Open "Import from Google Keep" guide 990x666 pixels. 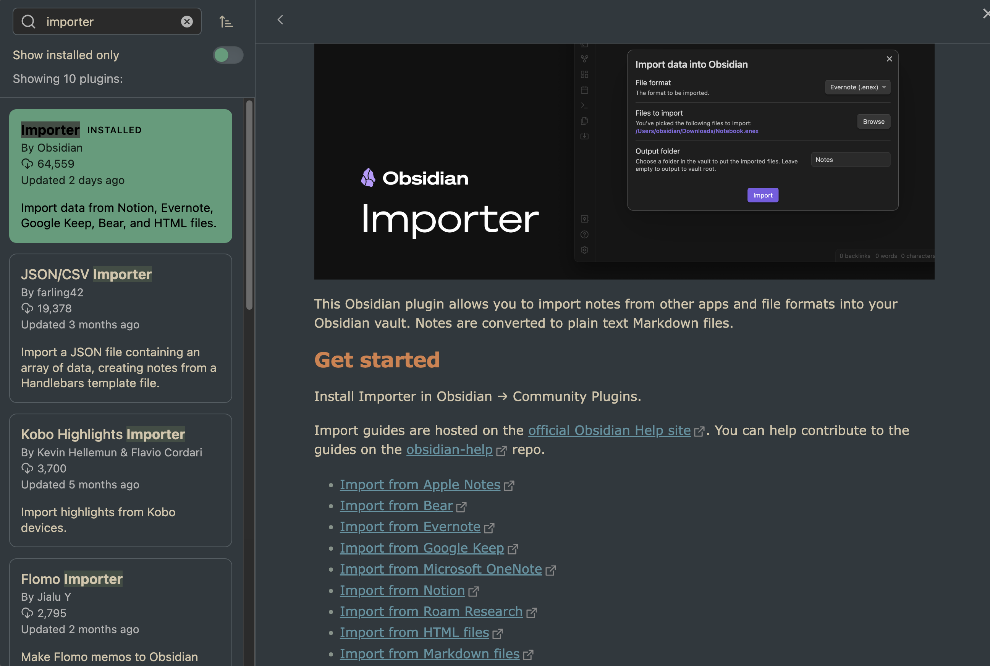pos(422,548)
